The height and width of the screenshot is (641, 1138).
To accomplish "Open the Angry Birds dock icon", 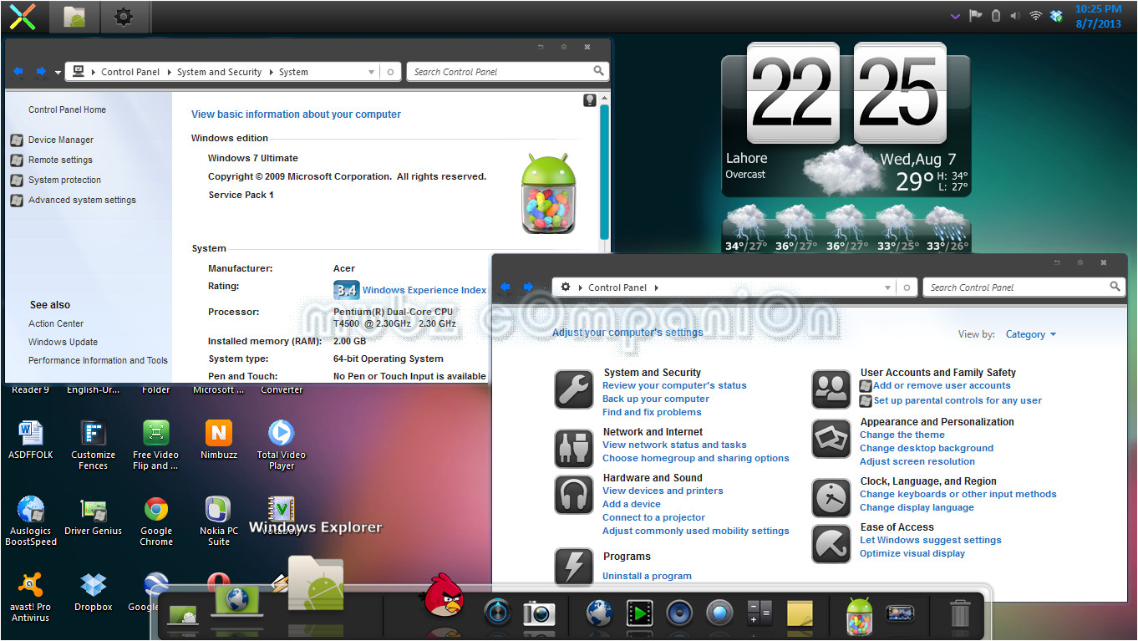I will pyautogui.click(x=443, y=598).
